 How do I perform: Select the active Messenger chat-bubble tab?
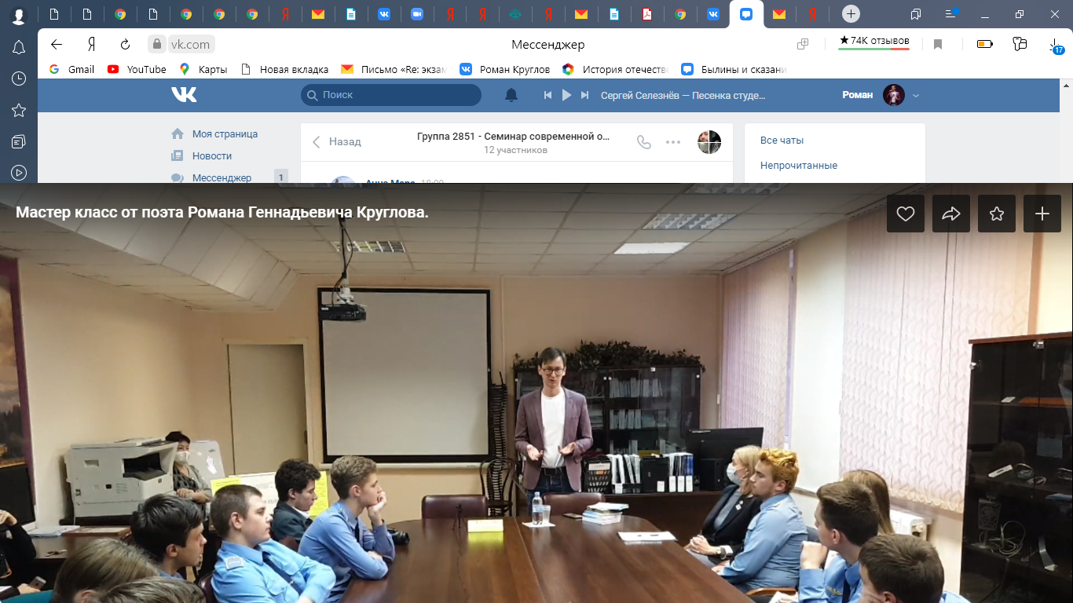(x=746, y=14)
